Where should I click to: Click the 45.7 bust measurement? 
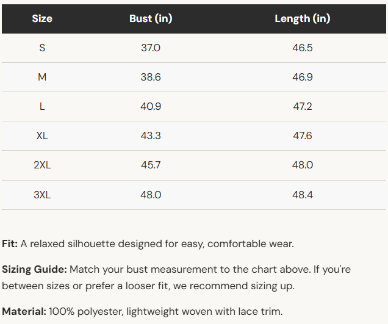click(151, 165)
